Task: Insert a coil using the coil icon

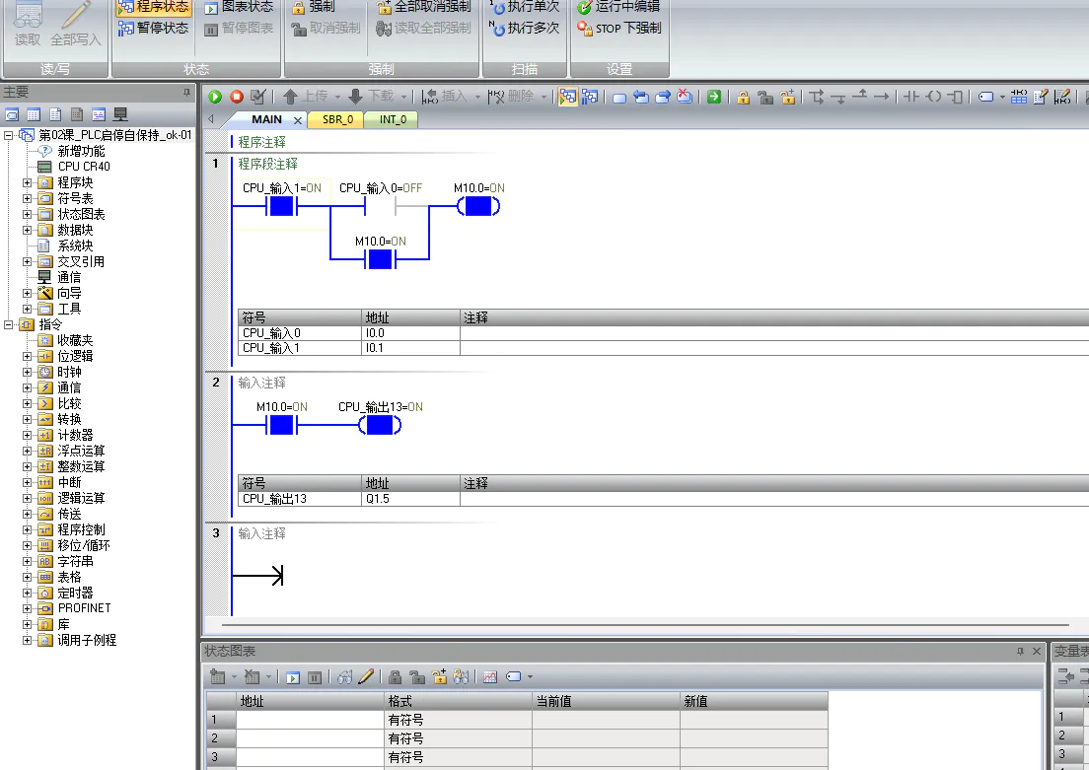Action: tap(934, 98)
